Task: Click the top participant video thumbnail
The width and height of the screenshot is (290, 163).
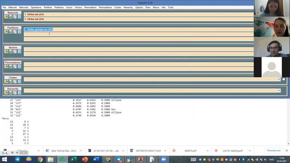Action: [272, 8]
